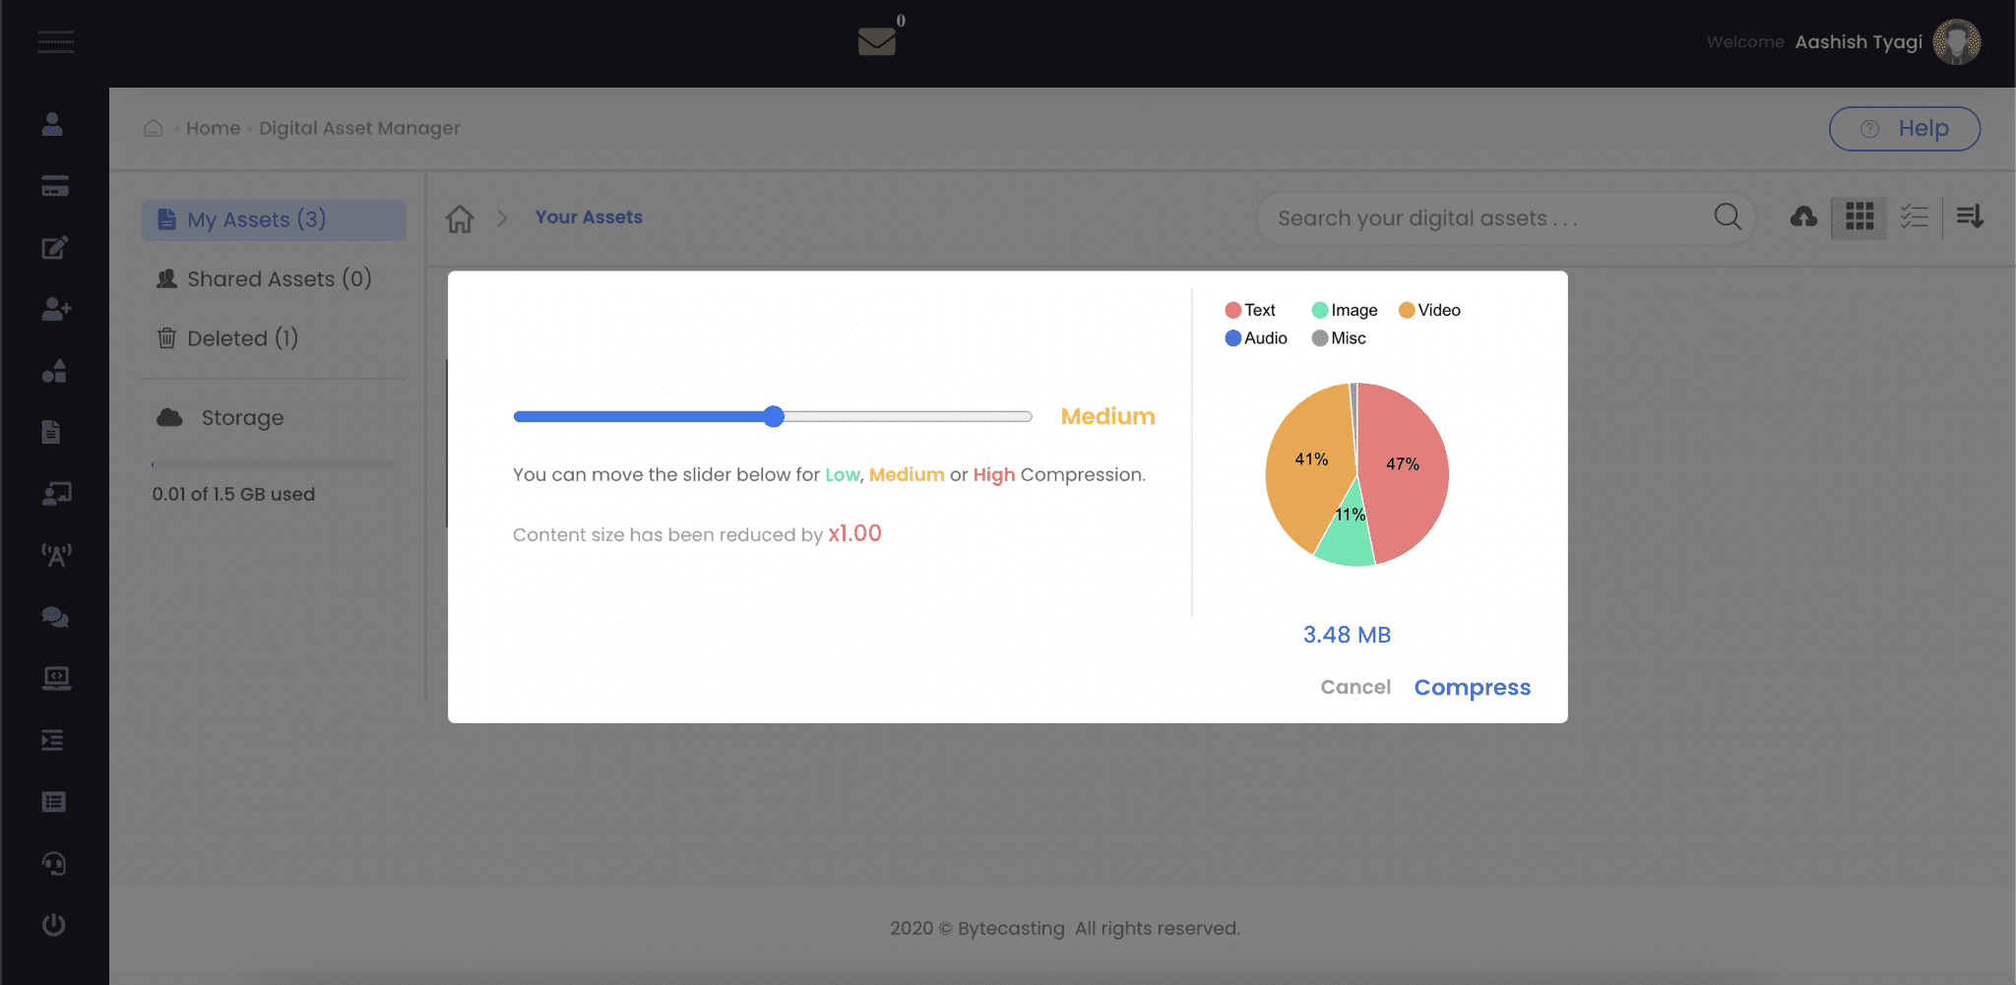This screenshot has width=2016, height=985.
Task: Click the power logout icon
Action: 54,924
